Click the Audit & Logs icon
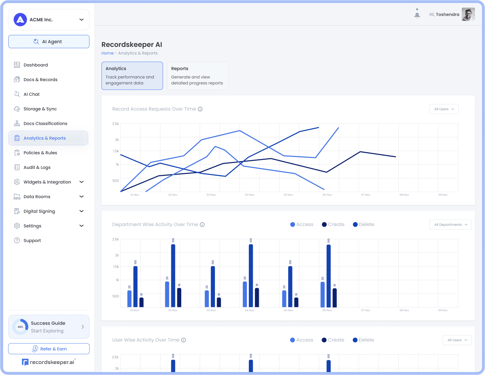This screenshot has width=485, height=375. 17,167
